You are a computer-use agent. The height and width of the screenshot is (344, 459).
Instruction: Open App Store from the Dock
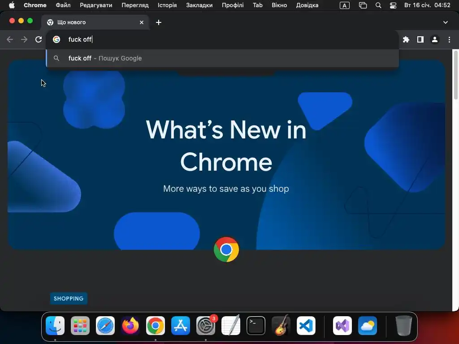tap(181, 326)
